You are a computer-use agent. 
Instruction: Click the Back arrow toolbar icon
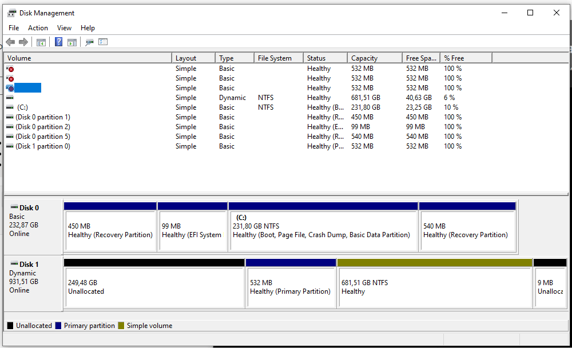pyautogui.click(x=10, y=42)
